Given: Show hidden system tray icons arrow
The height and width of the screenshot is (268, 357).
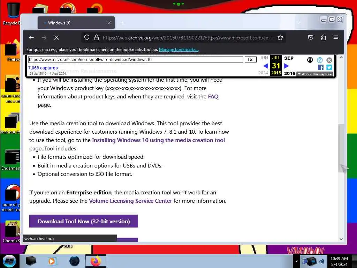Looking at the screenshot, I should coord(296,261).
